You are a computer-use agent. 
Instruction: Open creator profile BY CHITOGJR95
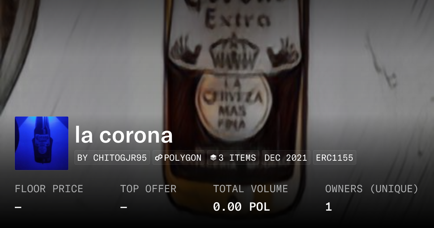pyautogui.click(x=112, y=158)
